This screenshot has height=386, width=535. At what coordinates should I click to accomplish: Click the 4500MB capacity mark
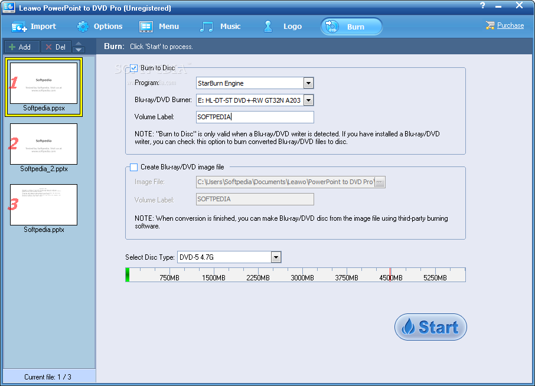click(x=391, y=278)
